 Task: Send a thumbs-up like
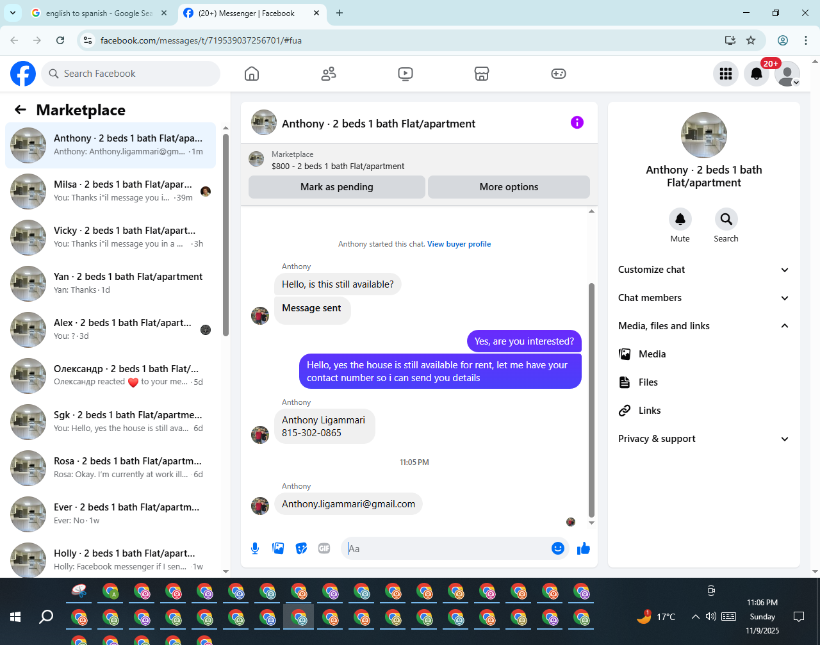tap(584, 548)
